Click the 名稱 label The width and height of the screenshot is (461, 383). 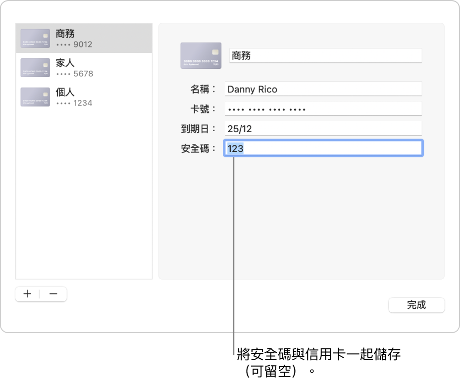(203, 89)
